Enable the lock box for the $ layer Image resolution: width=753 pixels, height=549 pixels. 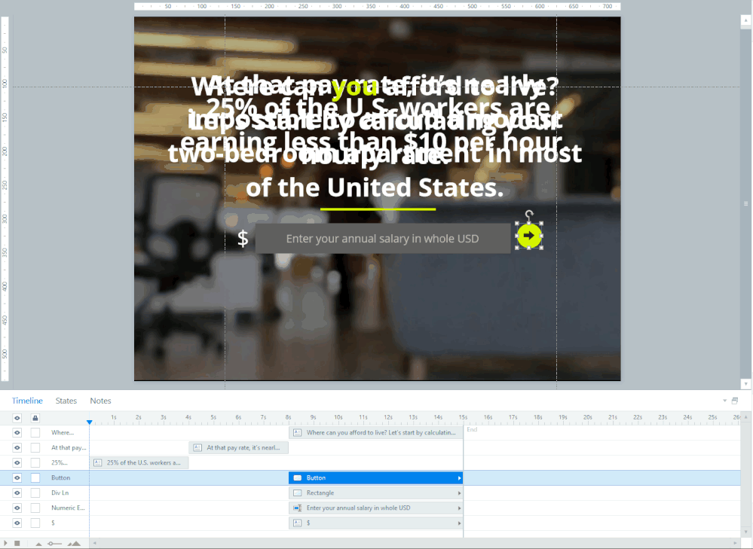[x=35, y=523]
